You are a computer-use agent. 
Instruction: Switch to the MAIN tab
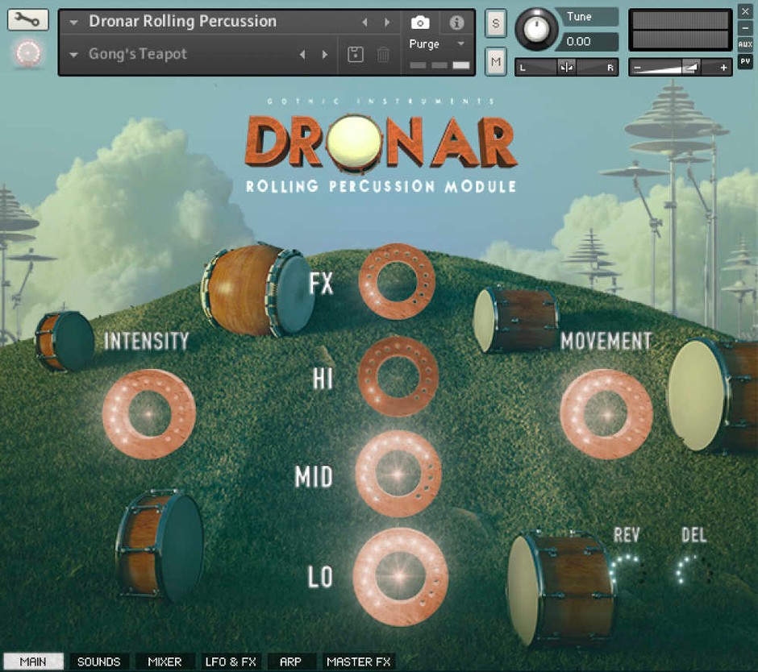(33, 662)
